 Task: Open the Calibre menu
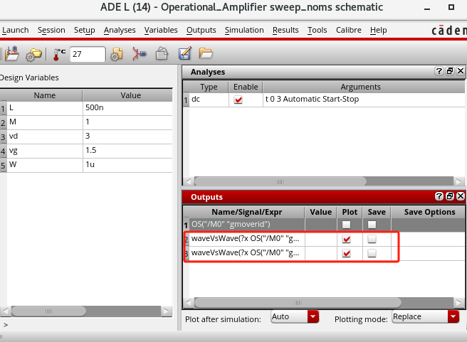coord(348,30)
